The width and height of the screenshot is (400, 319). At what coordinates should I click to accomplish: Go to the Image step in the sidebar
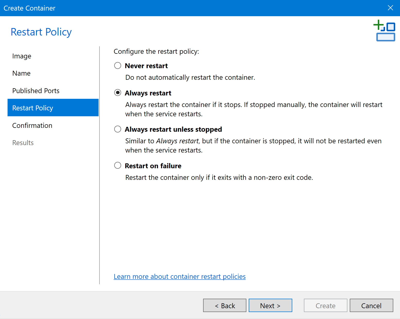22,56
